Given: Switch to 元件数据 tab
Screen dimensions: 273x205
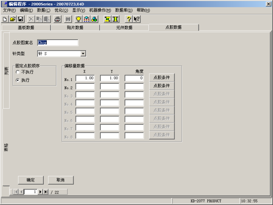Looking at the screenshot, I should coord(124,28).
